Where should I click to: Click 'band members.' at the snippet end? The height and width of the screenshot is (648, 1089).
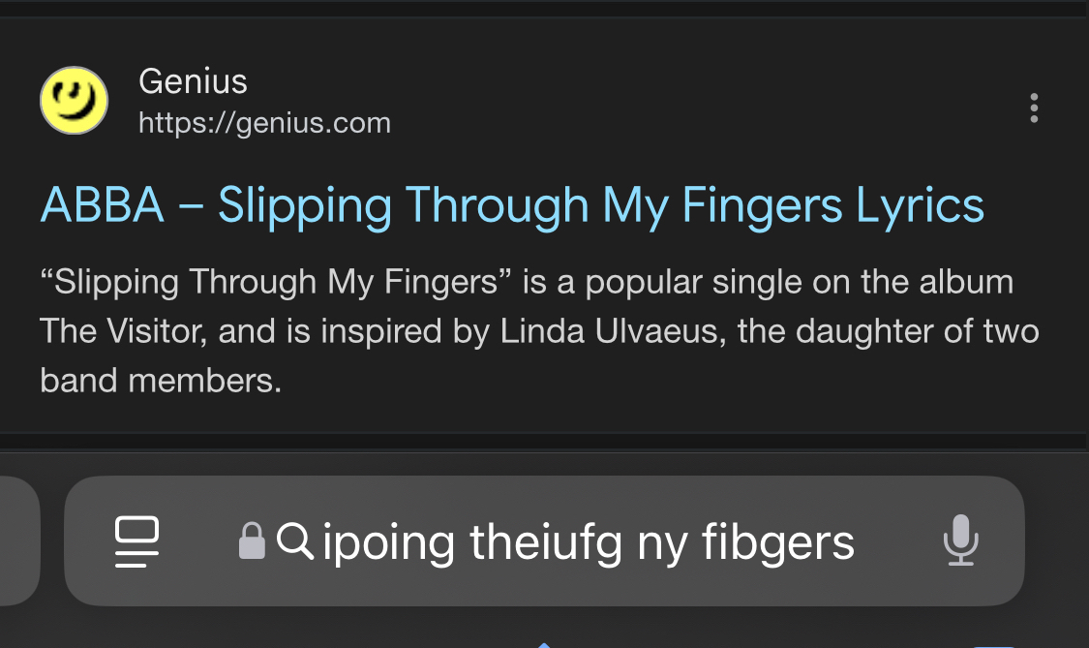coord(161,381)
